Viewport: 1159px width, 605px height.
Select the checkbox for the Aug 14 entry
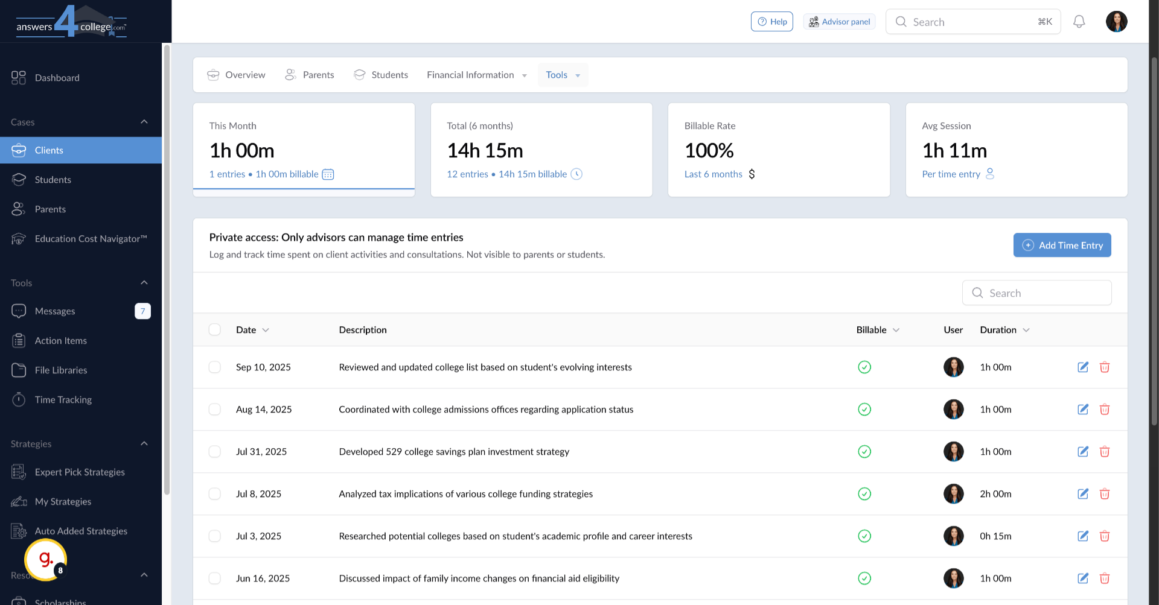pyautogui.click(x=214, y=409)
